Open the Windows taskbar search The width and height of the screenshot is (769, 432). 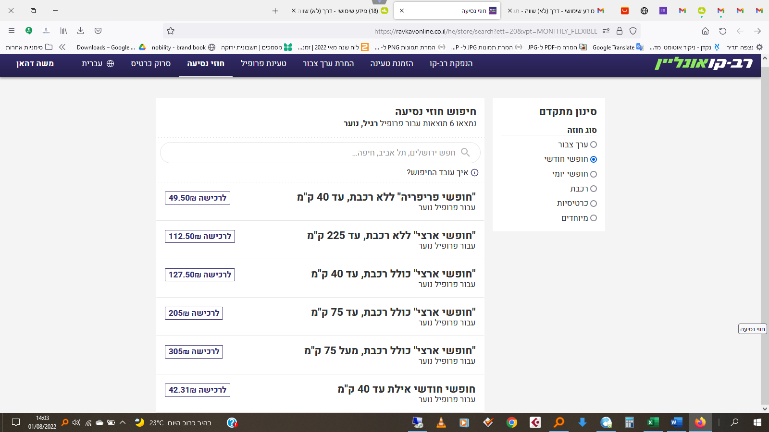coord(734,422)
